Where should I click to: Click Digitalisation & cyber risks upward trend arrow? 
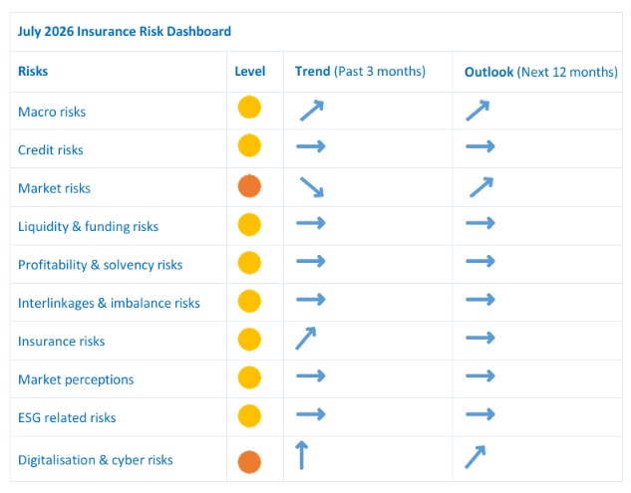[x=301, y=455]
